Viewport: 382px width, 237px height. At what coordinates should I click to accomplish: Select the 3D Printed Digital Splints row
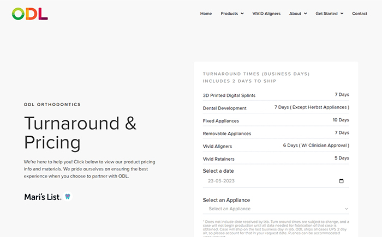tap(276, 95)
